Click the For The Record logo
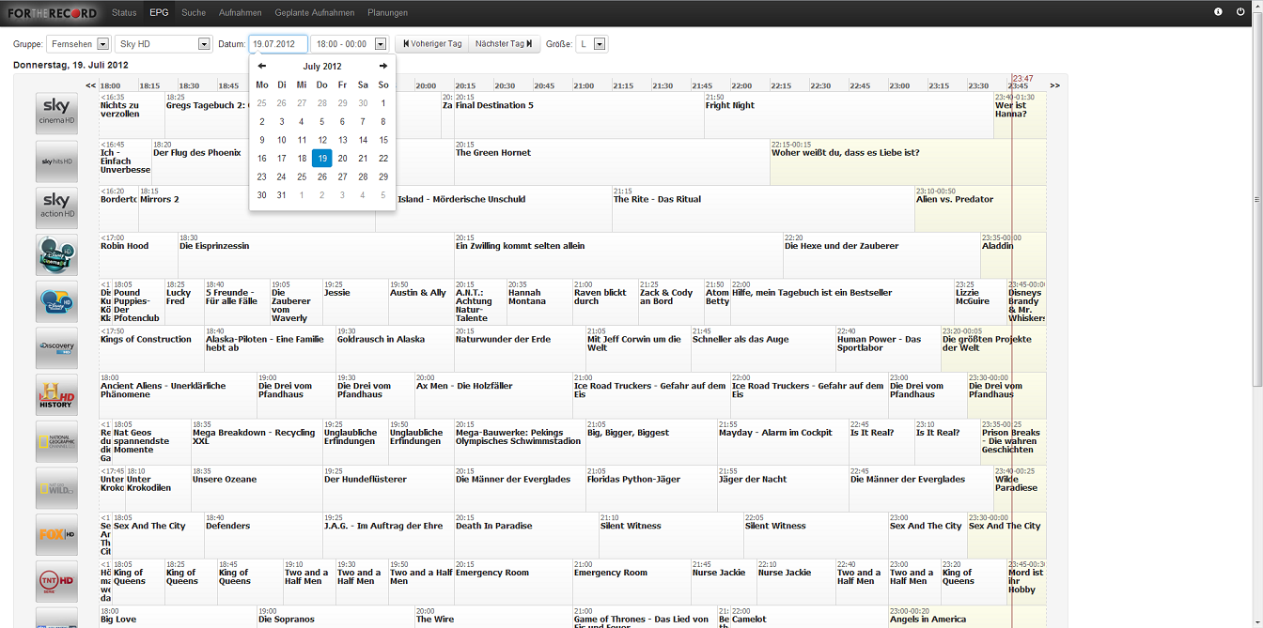1263x628 pixels. tap(52, 13)
